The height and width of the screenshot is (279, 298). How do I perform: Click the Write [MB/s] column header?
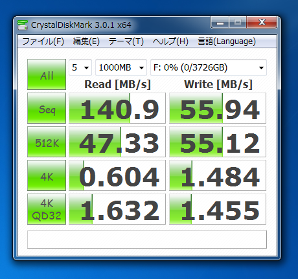pyautogui.click(x=218, y=84)
